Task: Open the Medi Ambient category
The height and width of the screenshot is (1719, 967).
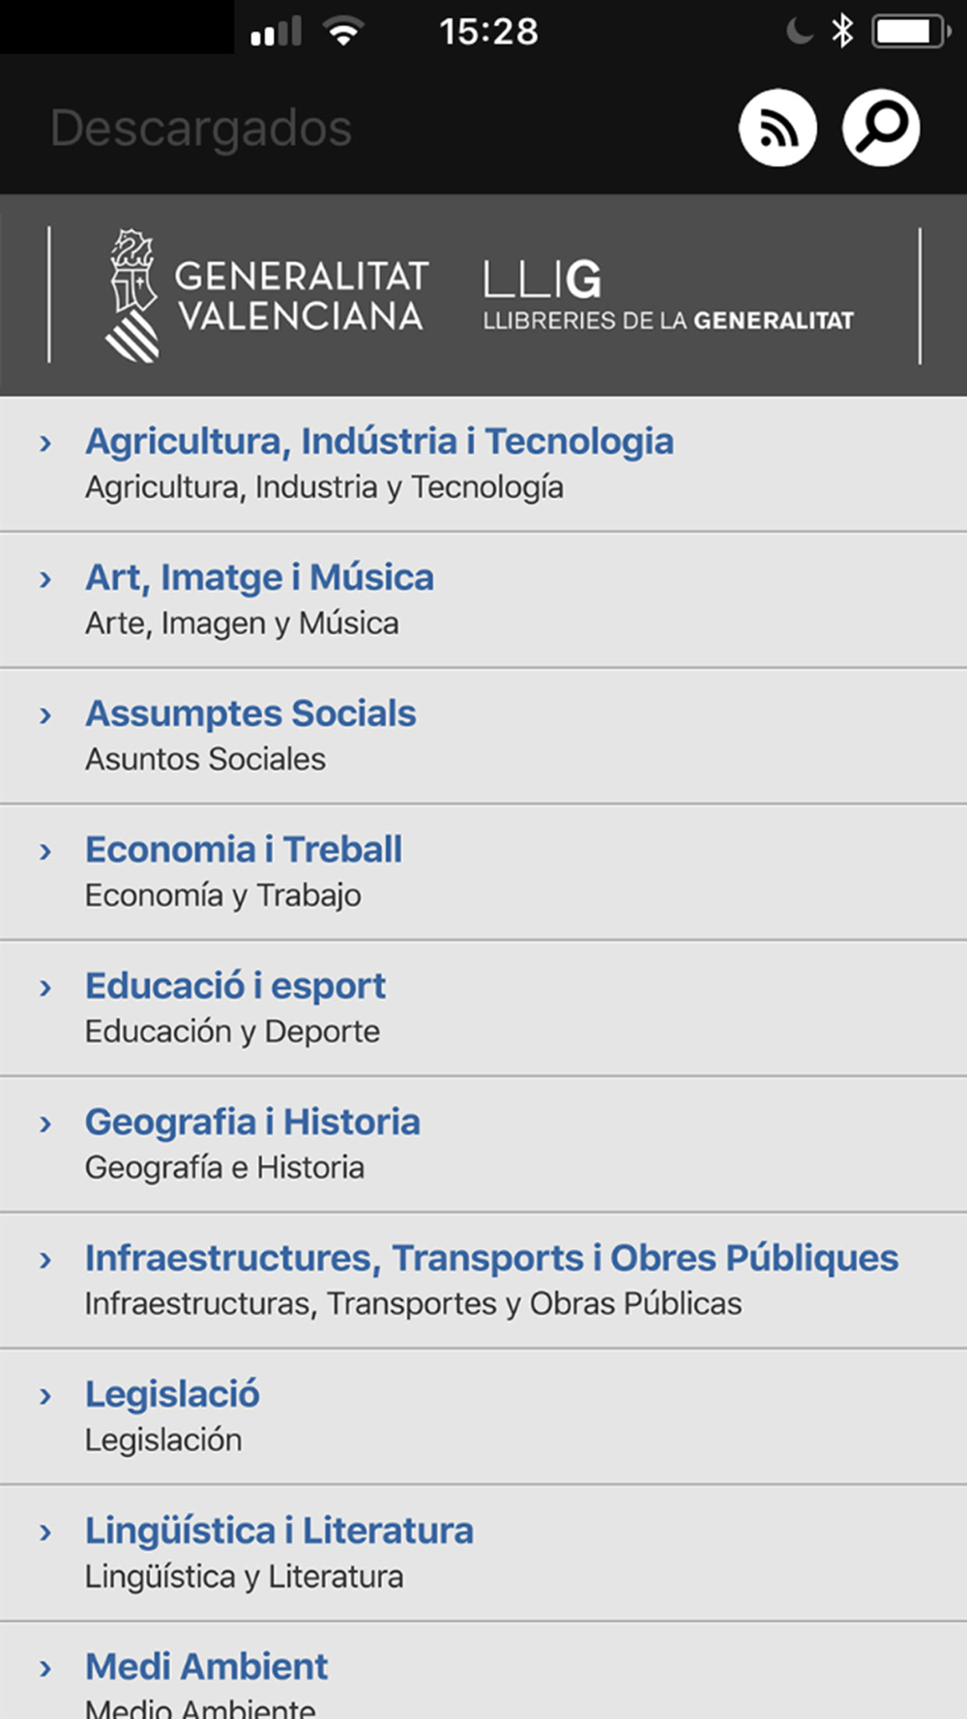Action: pos(207,1668)
